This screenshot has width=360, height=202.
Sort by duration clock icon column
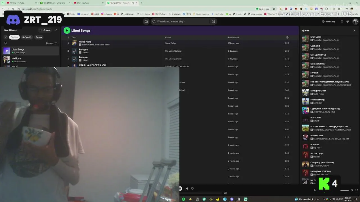pyautogui.click(x=287, y=37)
